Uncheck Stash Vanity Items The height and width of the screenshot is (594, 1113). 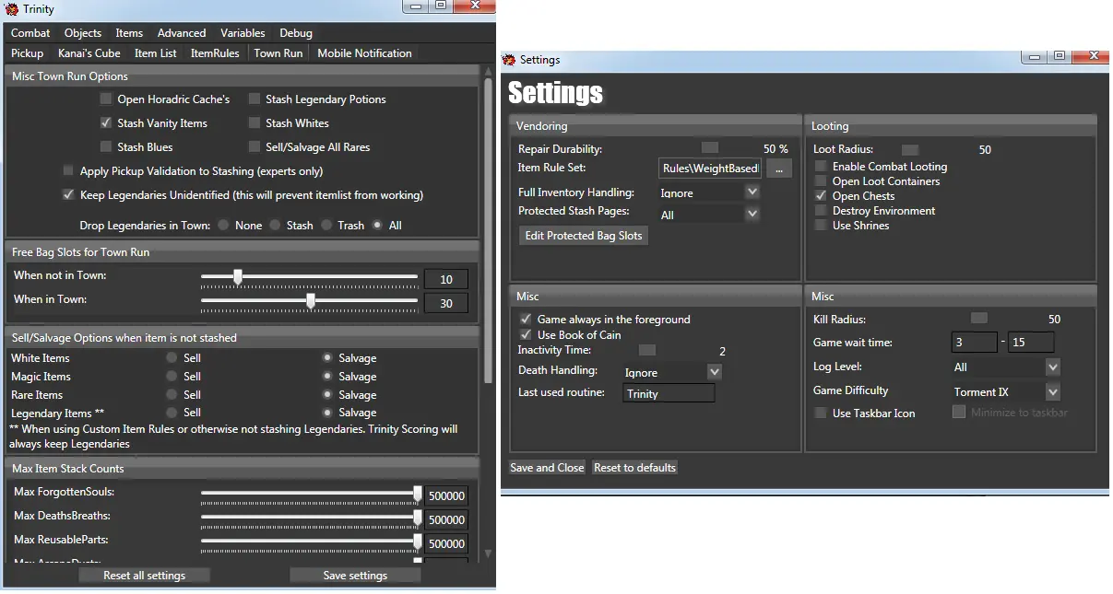coord(105,123)
